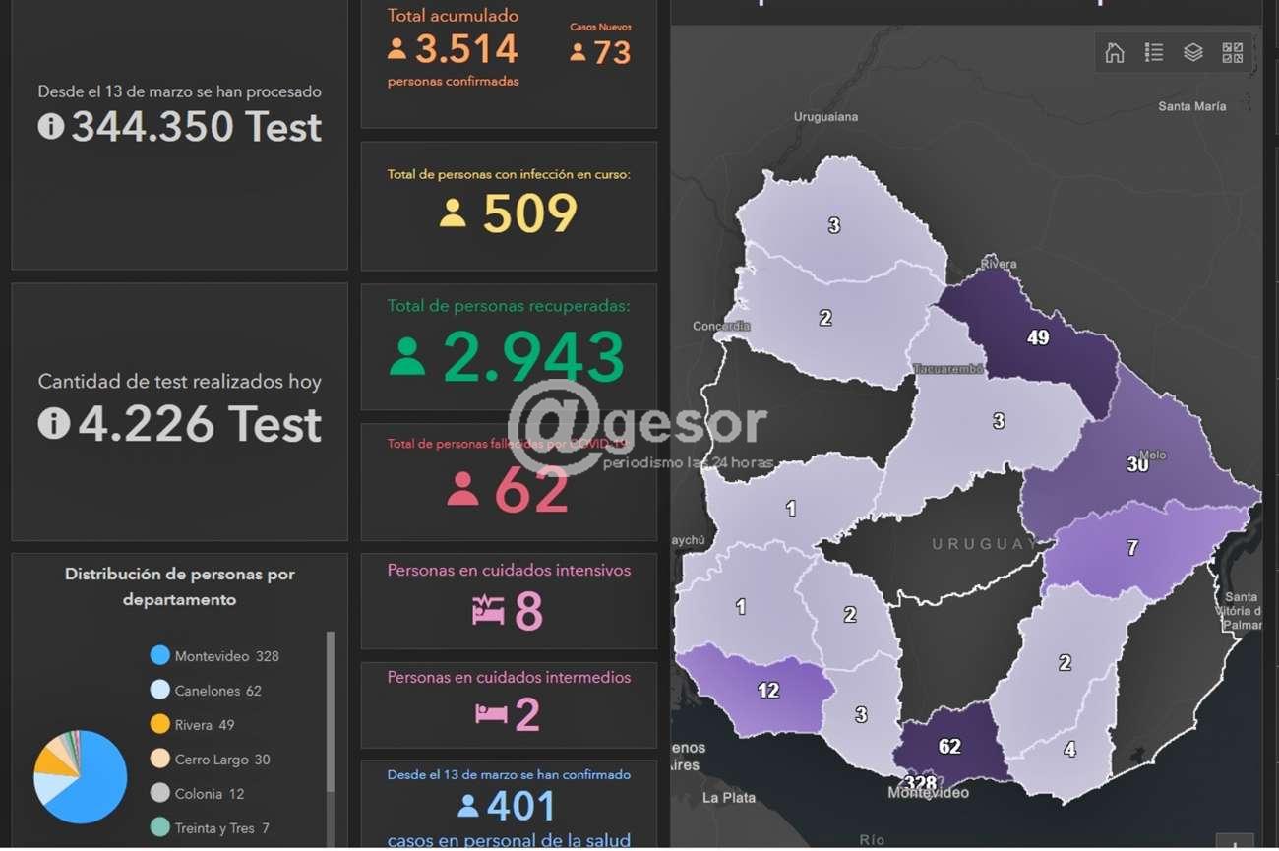Click yellow person icon beside 509
Viewport: 1279px width, 851px height.
click(453, 213)
